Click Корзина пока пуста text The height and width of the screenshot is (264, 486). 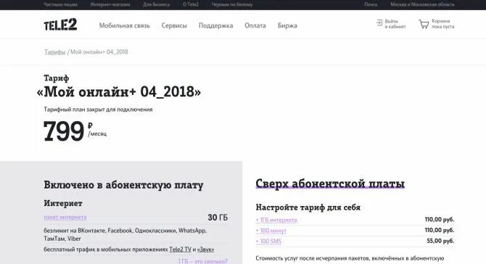point(443,24)
